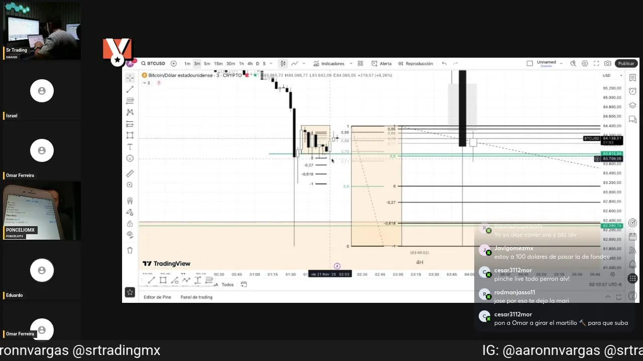Open the USD currency dropdown
Image resolution: width=643 pixels, height=361 pixels.
pyautogui.click(x=612, y=76)
